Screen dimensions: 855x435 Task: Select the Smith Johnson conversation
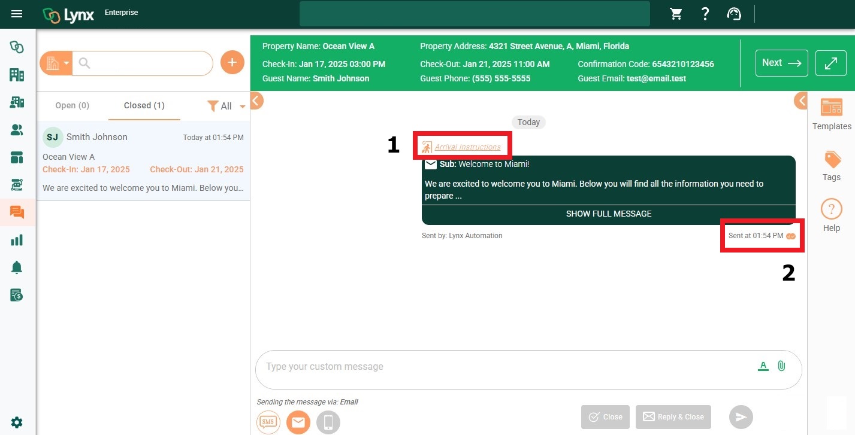click(x=143, y=161)
